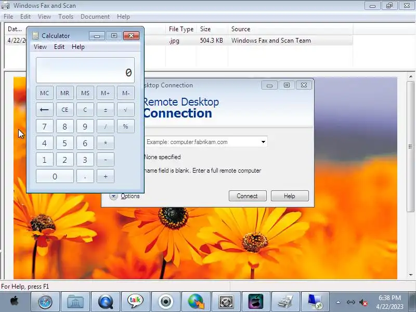Launch Safari compass icon in taskbar
The image size is (416, 312).
(45, 302)
